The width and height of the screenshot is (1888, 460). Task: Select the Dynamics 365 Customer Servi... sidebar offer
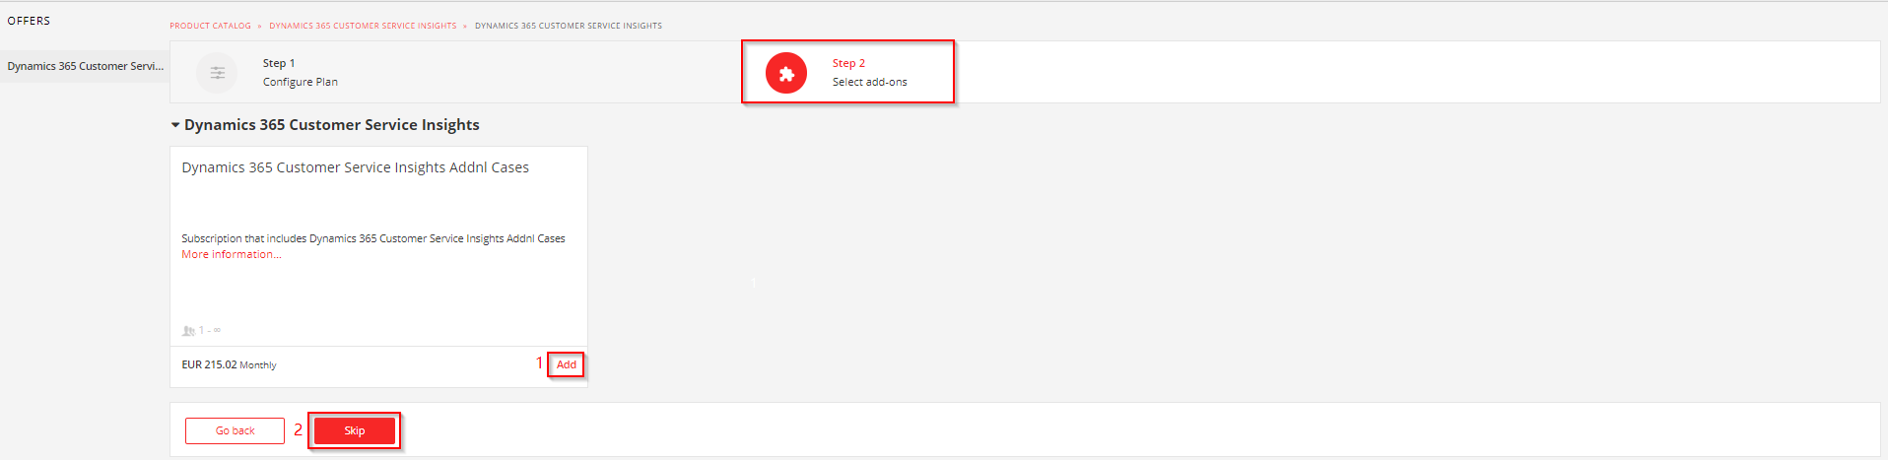85,66
